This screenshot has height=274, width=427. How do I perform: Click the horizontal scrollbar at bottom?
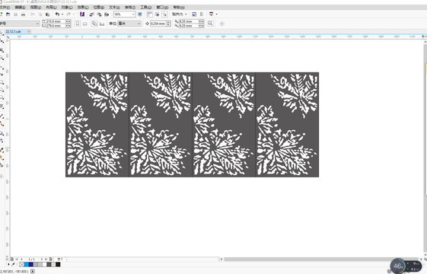(320, 259)
